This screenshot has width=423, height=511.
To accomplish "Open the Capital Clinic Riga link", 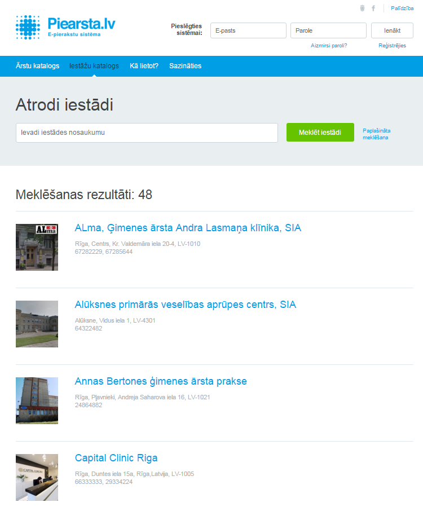I will [116, 458].
